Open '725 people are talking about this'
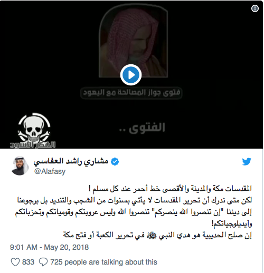The width and height of the screenshot is (264, 273). (x=103, y=262)
